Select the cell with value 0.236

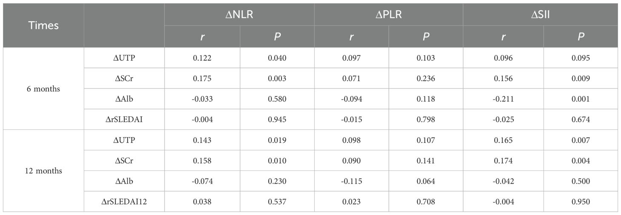click(x=426, y=79)
